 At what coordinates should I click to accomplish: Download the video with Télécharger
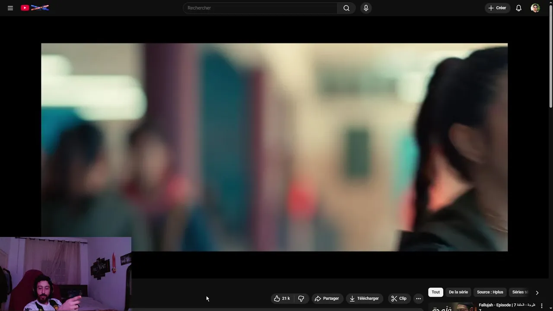pyautogui.click(x=364, y=298)
